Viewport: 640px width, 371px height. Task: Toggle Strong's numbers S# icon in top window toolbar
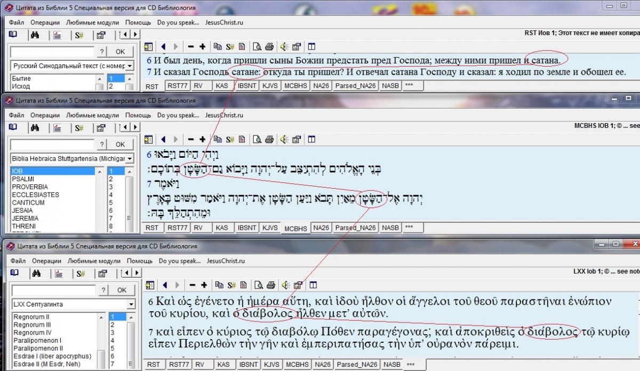(230, 46)
